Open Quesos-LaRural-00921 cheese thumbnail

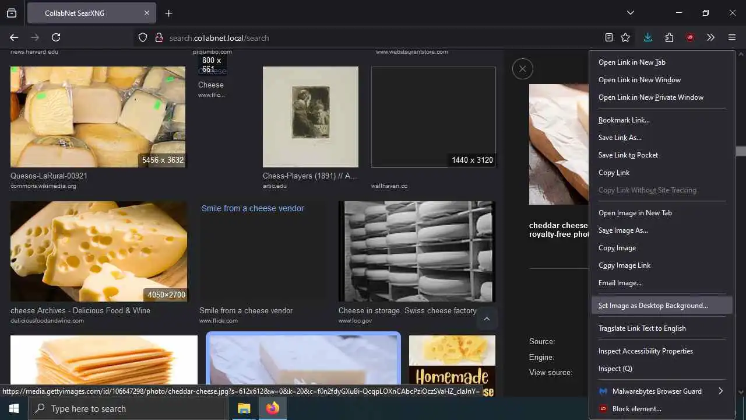point(98,117)
